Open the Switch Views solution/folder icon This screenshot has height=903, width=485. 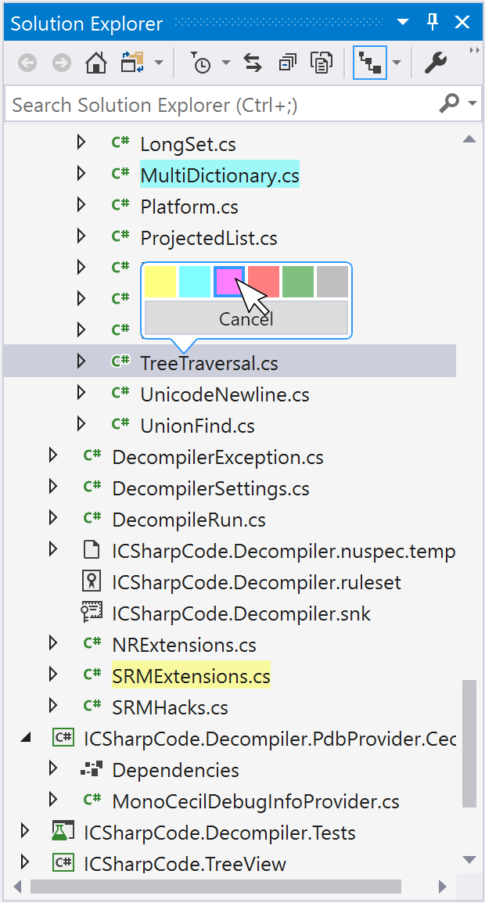pos(132,63)
